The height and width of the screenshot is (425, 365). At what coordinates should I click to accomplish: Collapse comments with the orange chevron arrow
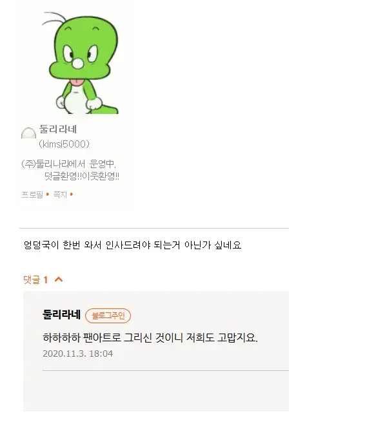coord(59,279)
